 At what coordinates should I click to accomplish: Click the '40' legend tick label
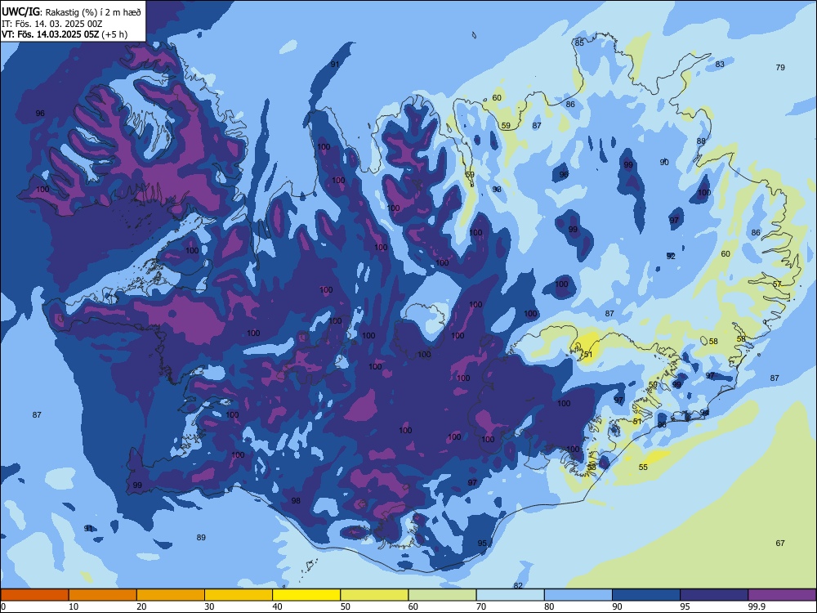click(277, 606)
